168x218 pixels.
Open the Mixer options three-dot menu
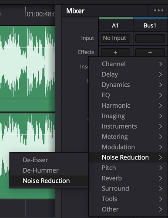click(x=158, y=10)
